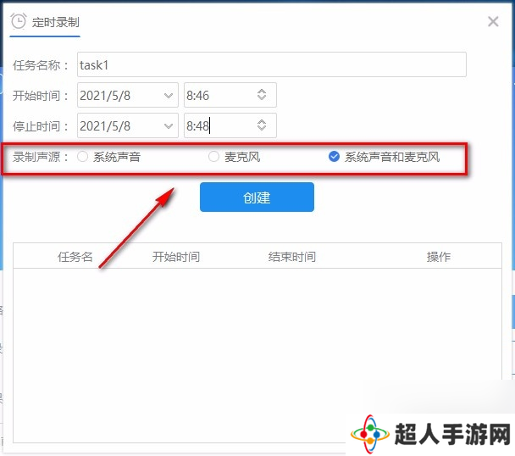The height and width of the screenshot is (456, 515).
Task: Click the 结束时间 column header
Action: (292, 257)
